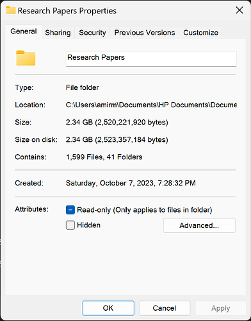
Task: Click the small folder icon in title bar
Action: point(10,10)
